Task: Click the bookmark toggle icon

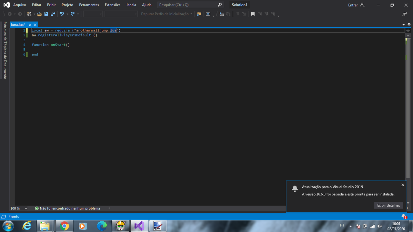Action: click(x=253, y=14)
